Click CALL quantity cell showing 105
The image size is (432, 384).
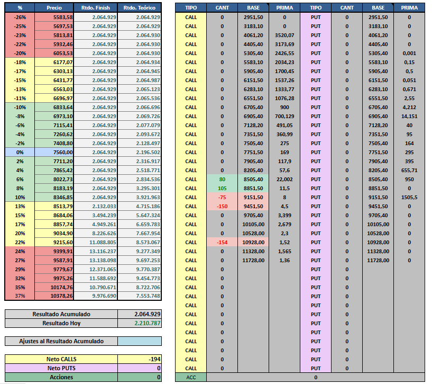222,188
